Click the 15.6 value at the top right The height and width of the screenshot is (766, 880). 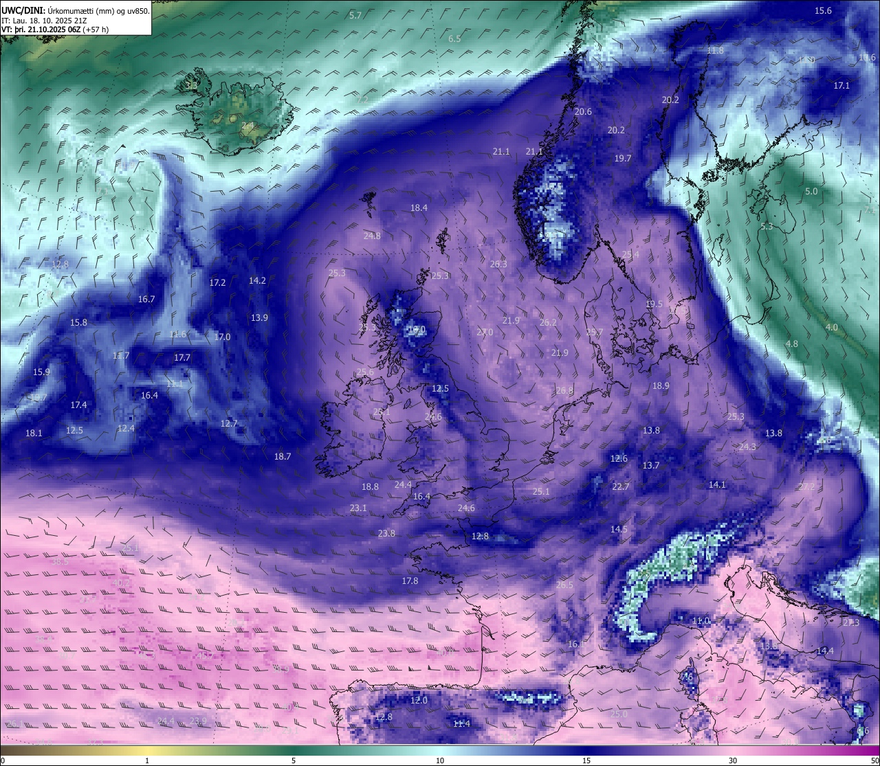(x=823, y=10)
